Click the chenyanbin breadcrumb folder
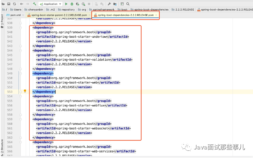Image resolution: width=253 pixels, height=158 pixels. (34, 10)
